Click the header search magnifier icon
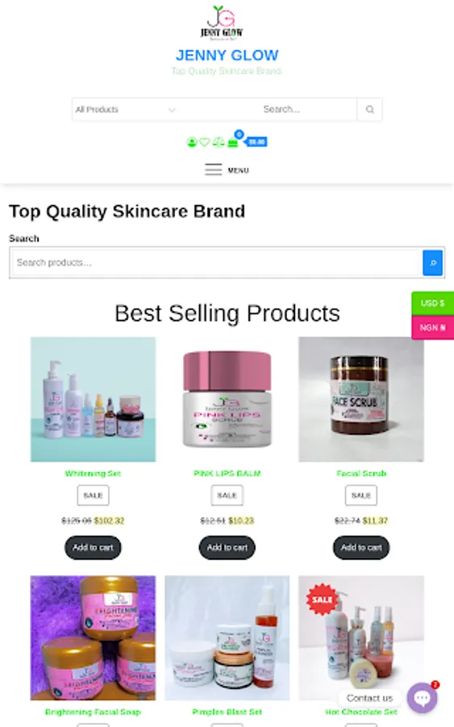 point(369,109)
